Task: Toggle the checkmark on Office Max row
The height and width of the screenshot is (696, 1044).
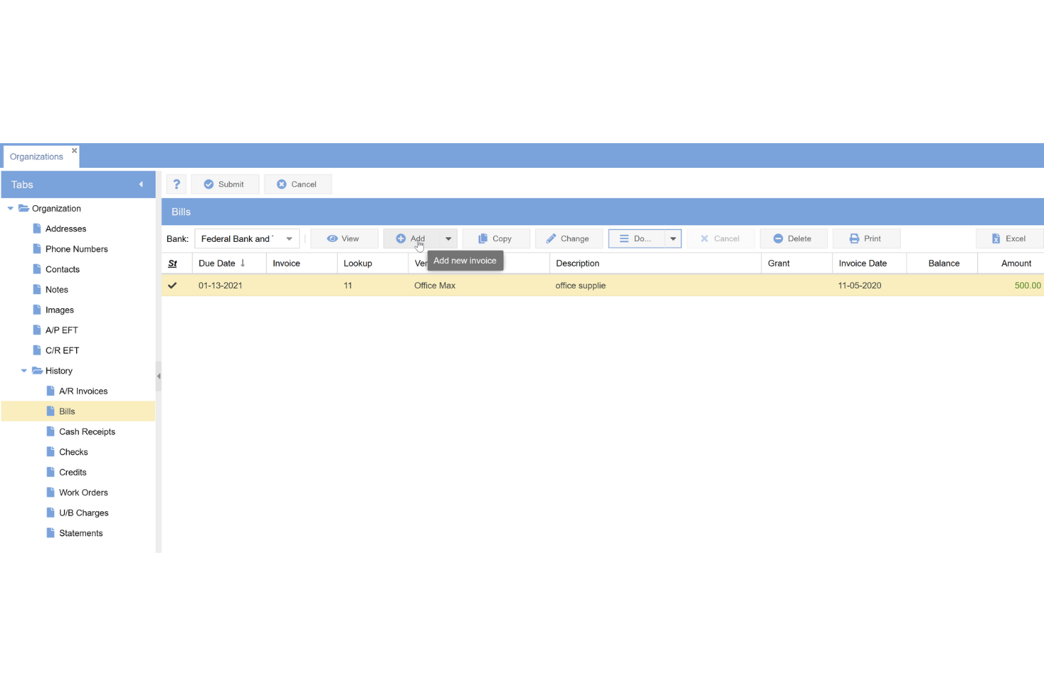Action: [x=173, y=286]
